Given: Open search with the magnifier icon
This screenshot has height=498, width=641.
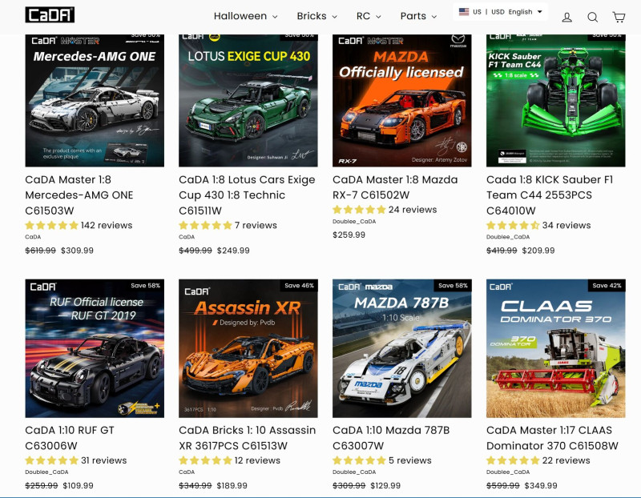Looking at the screenshot, I should [592, 17].
